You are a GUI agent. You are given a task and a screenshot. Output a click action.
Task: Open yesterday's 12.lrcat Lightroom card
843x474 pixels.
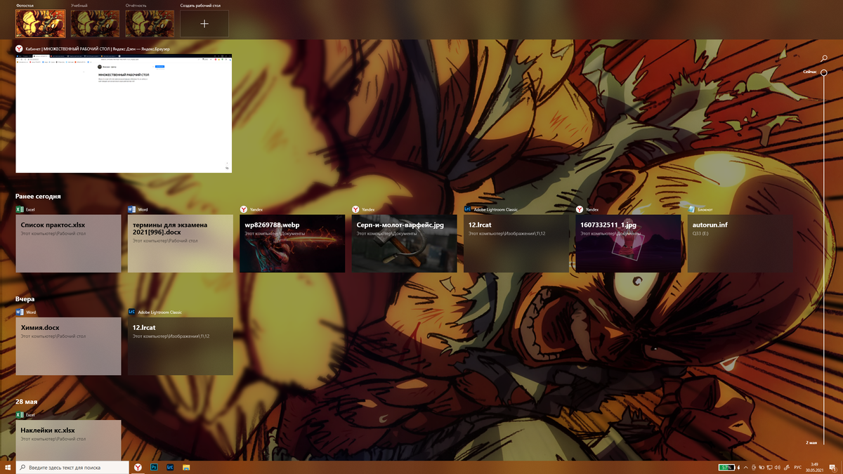coord(181,346)
